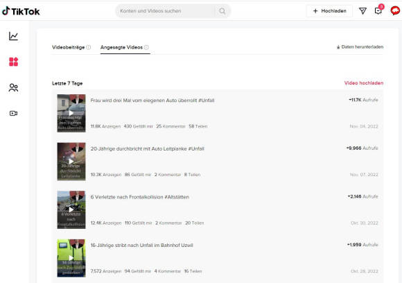The width and height of the screenshot is (402, 283).
Task: Click the '12.4K Anzeigen' stat
Action: tap(106, 223)
